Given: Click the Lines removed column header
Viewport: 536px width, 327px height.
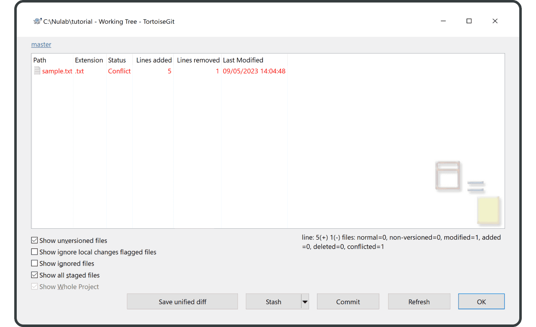Looking at the screenshot, I should pos(198,60).
